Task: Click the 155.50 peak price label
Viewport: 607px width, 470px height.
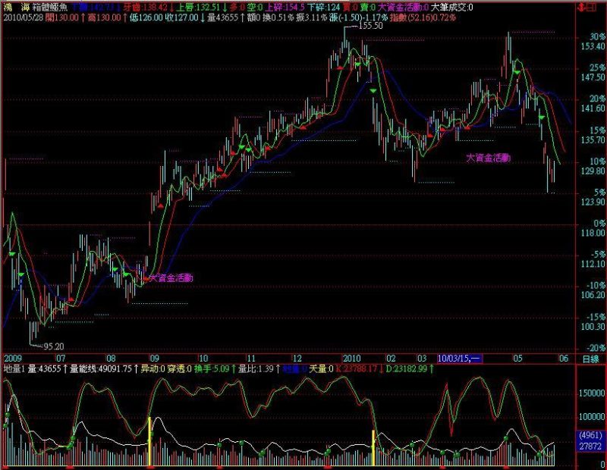Action: pos(370,26)
